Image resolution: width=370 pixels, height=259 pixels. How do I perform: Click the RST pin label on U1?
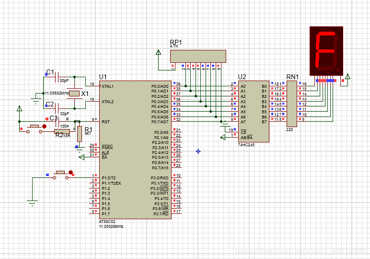coord(106,122)
